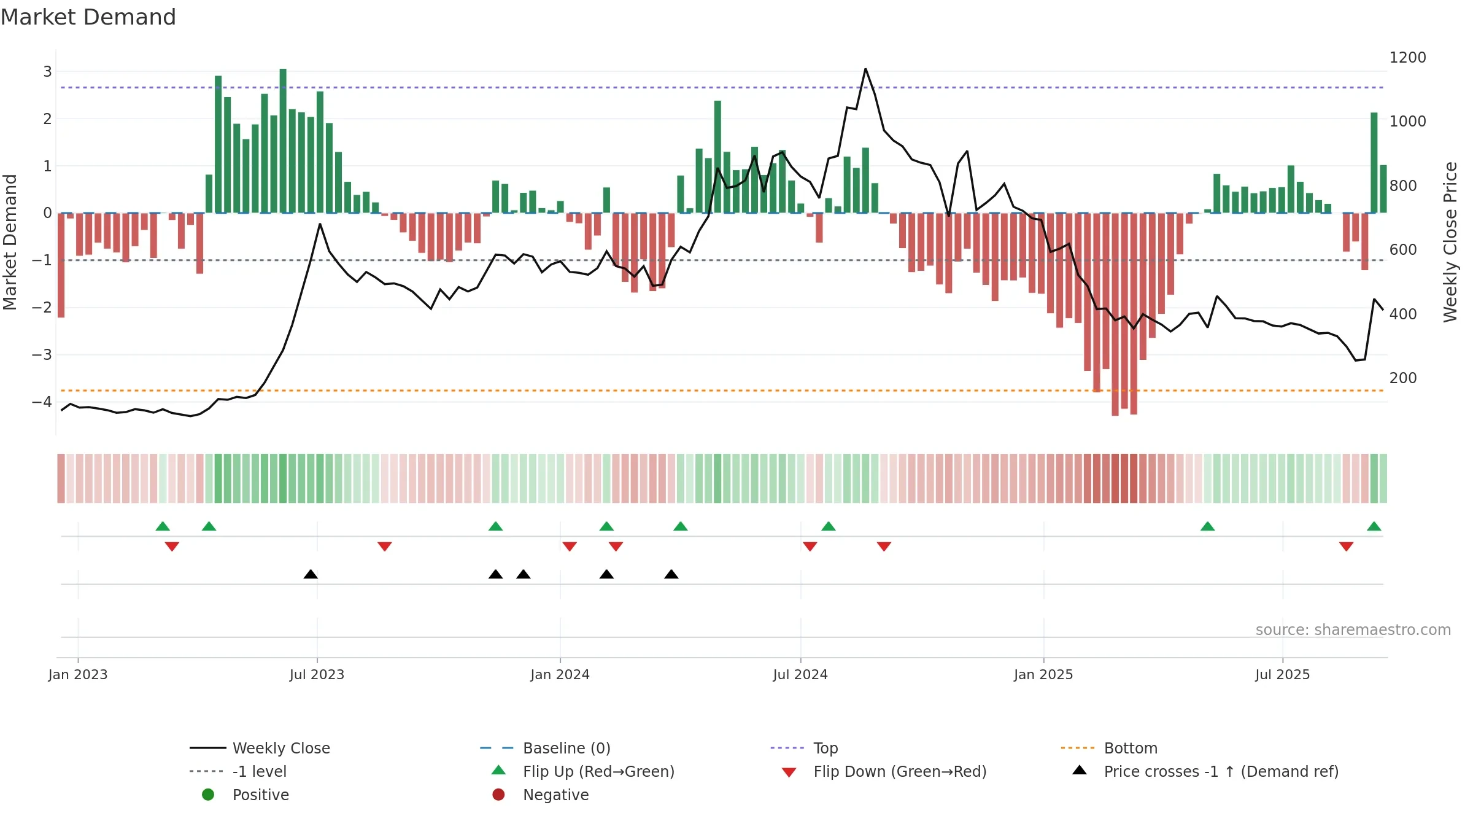Click the price line peak near 1200
This screenshot has height=829, width=1473.
(x=865, y=69)
